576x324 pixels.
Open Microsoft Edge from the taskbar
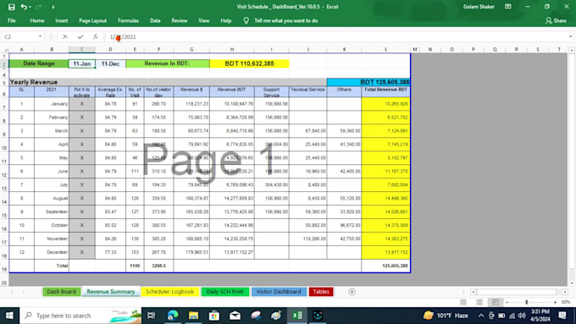coord(172,316)
